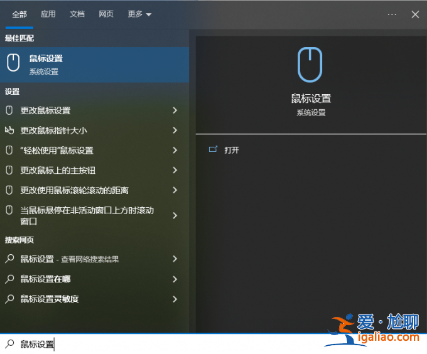Open 更改使用鼠标滚轮滚动的距离 result

(x=94, y=190)
